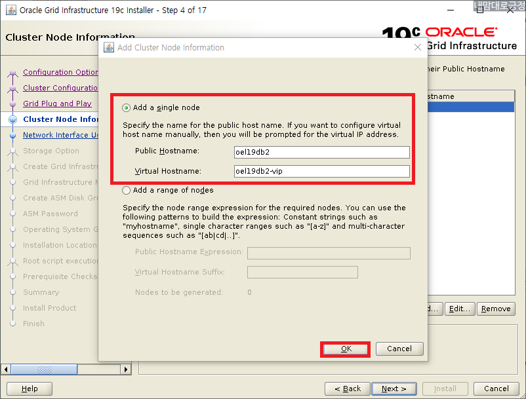
Task: Click the Network Interface Usage step marker
Action: 12,136
